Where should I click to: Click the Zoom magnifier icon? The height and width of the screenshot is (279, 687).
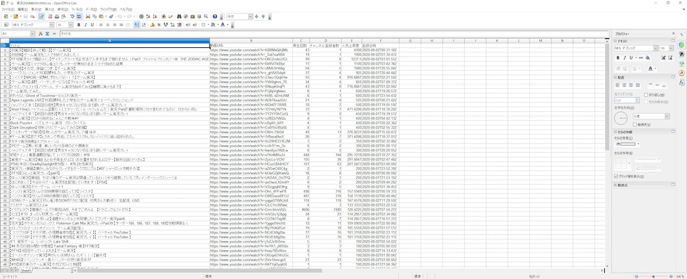[206, 16]
